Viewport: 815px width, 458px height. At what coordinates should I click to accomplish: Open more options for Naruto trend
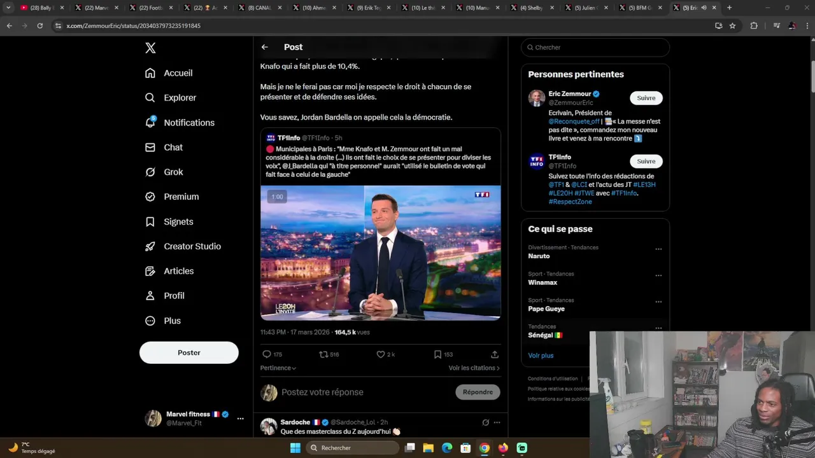coord(658,249)
